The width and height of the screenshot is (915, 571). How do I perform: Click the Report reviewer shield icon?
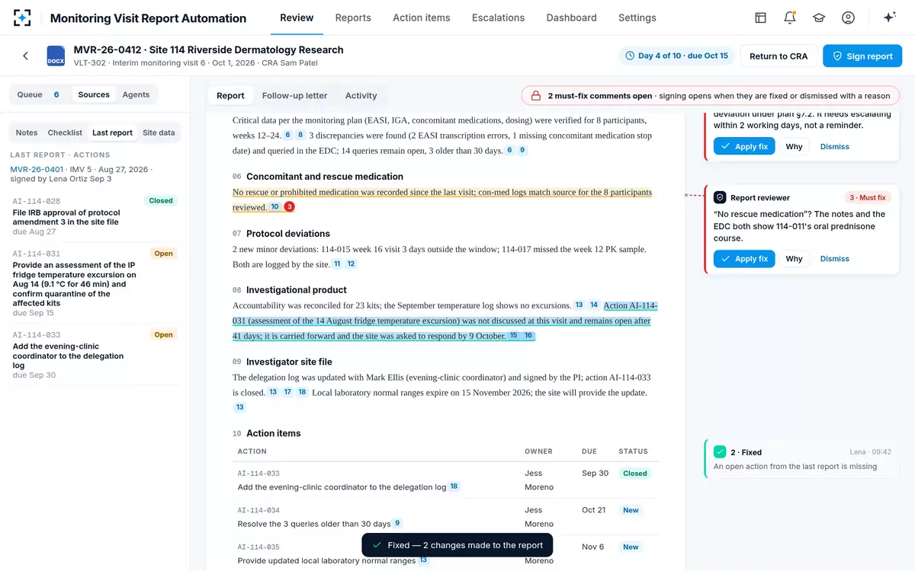point(720,197)
